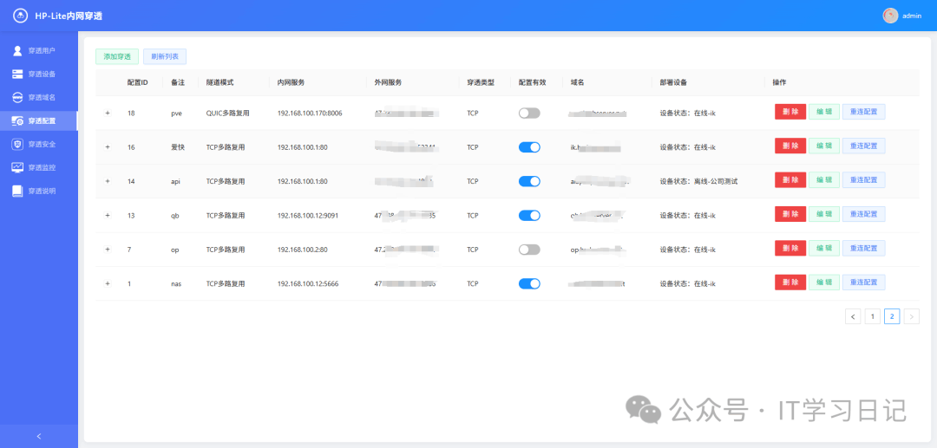This screenshot has height=448, width=937.
Task: Click the 穿透说明 book icon in sidebar
Action: (x=17, y=191)
